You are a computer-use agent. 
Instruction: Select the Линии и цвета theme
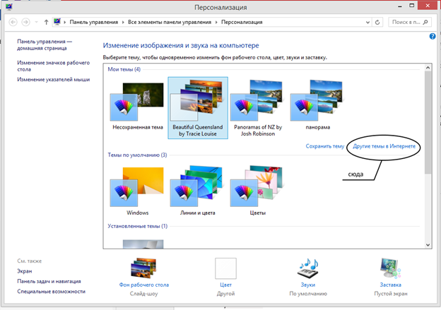tap(198, 191)
